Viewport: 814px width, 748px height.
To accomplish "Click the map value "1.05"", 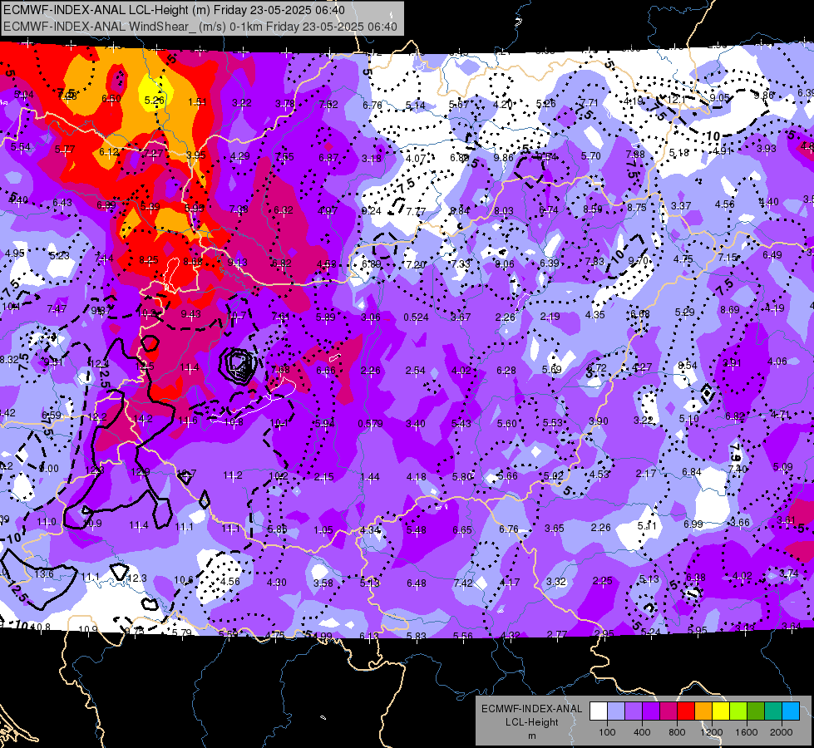I will 323,530.
